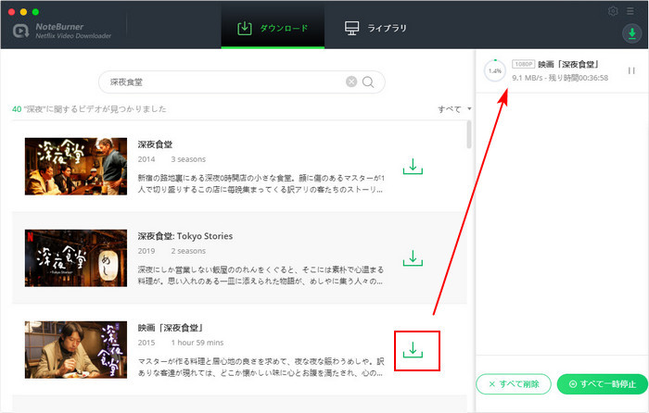This screenshot has width=649, height=413.
Task: Click the yellow macOS minimize button
Action: tap(23, 12)
